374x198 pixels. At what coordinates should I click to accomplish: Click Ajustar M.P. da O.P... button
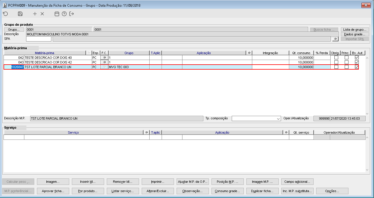click(x=192, y=182)
